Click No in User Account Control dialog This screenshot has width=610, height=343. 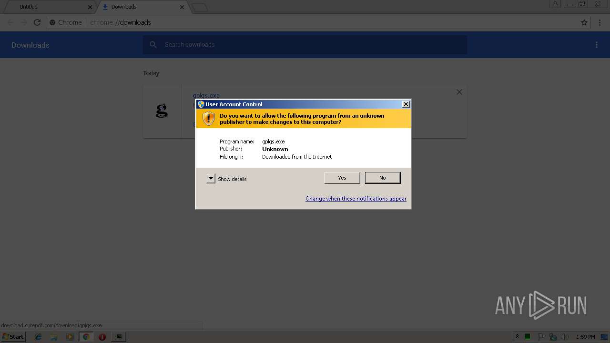[x=383, y=178]
